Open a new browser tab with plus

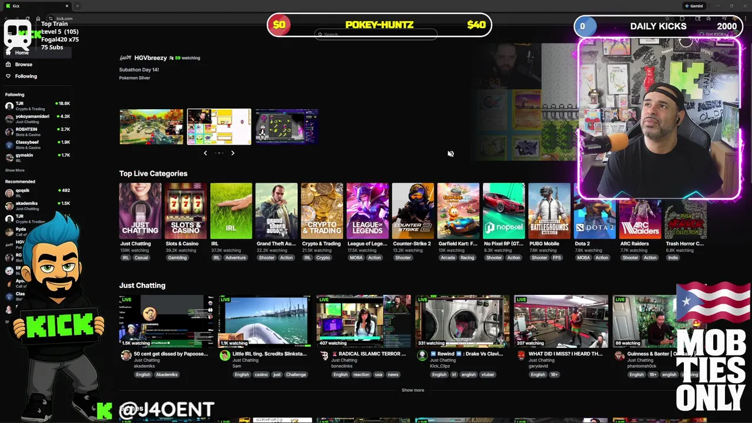(77, 6)
